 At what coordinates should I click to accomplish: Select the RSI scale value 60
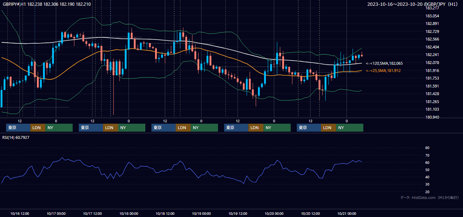[427, 162]
